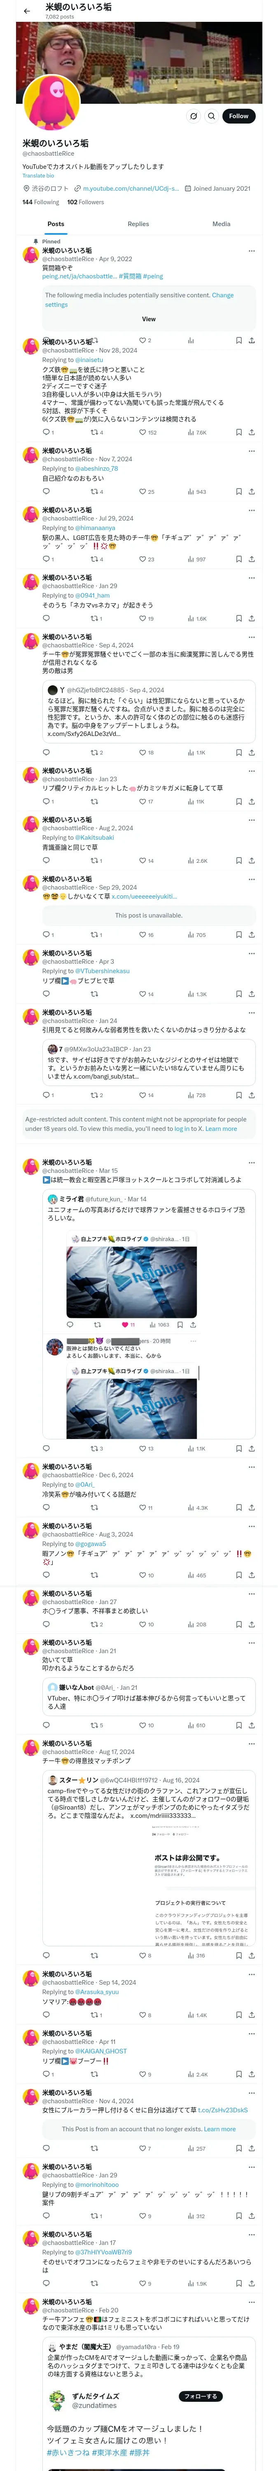The width and height of the screenshot is (278, 2471).
Task: Click the circular icon left of search
Action: click(x=194, y=115)
